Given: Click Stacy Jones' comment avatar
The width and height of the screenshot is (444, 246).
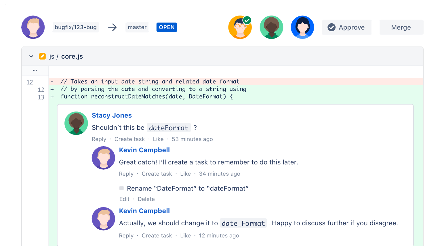Looking at the screenshot, I should click(76, 123).
